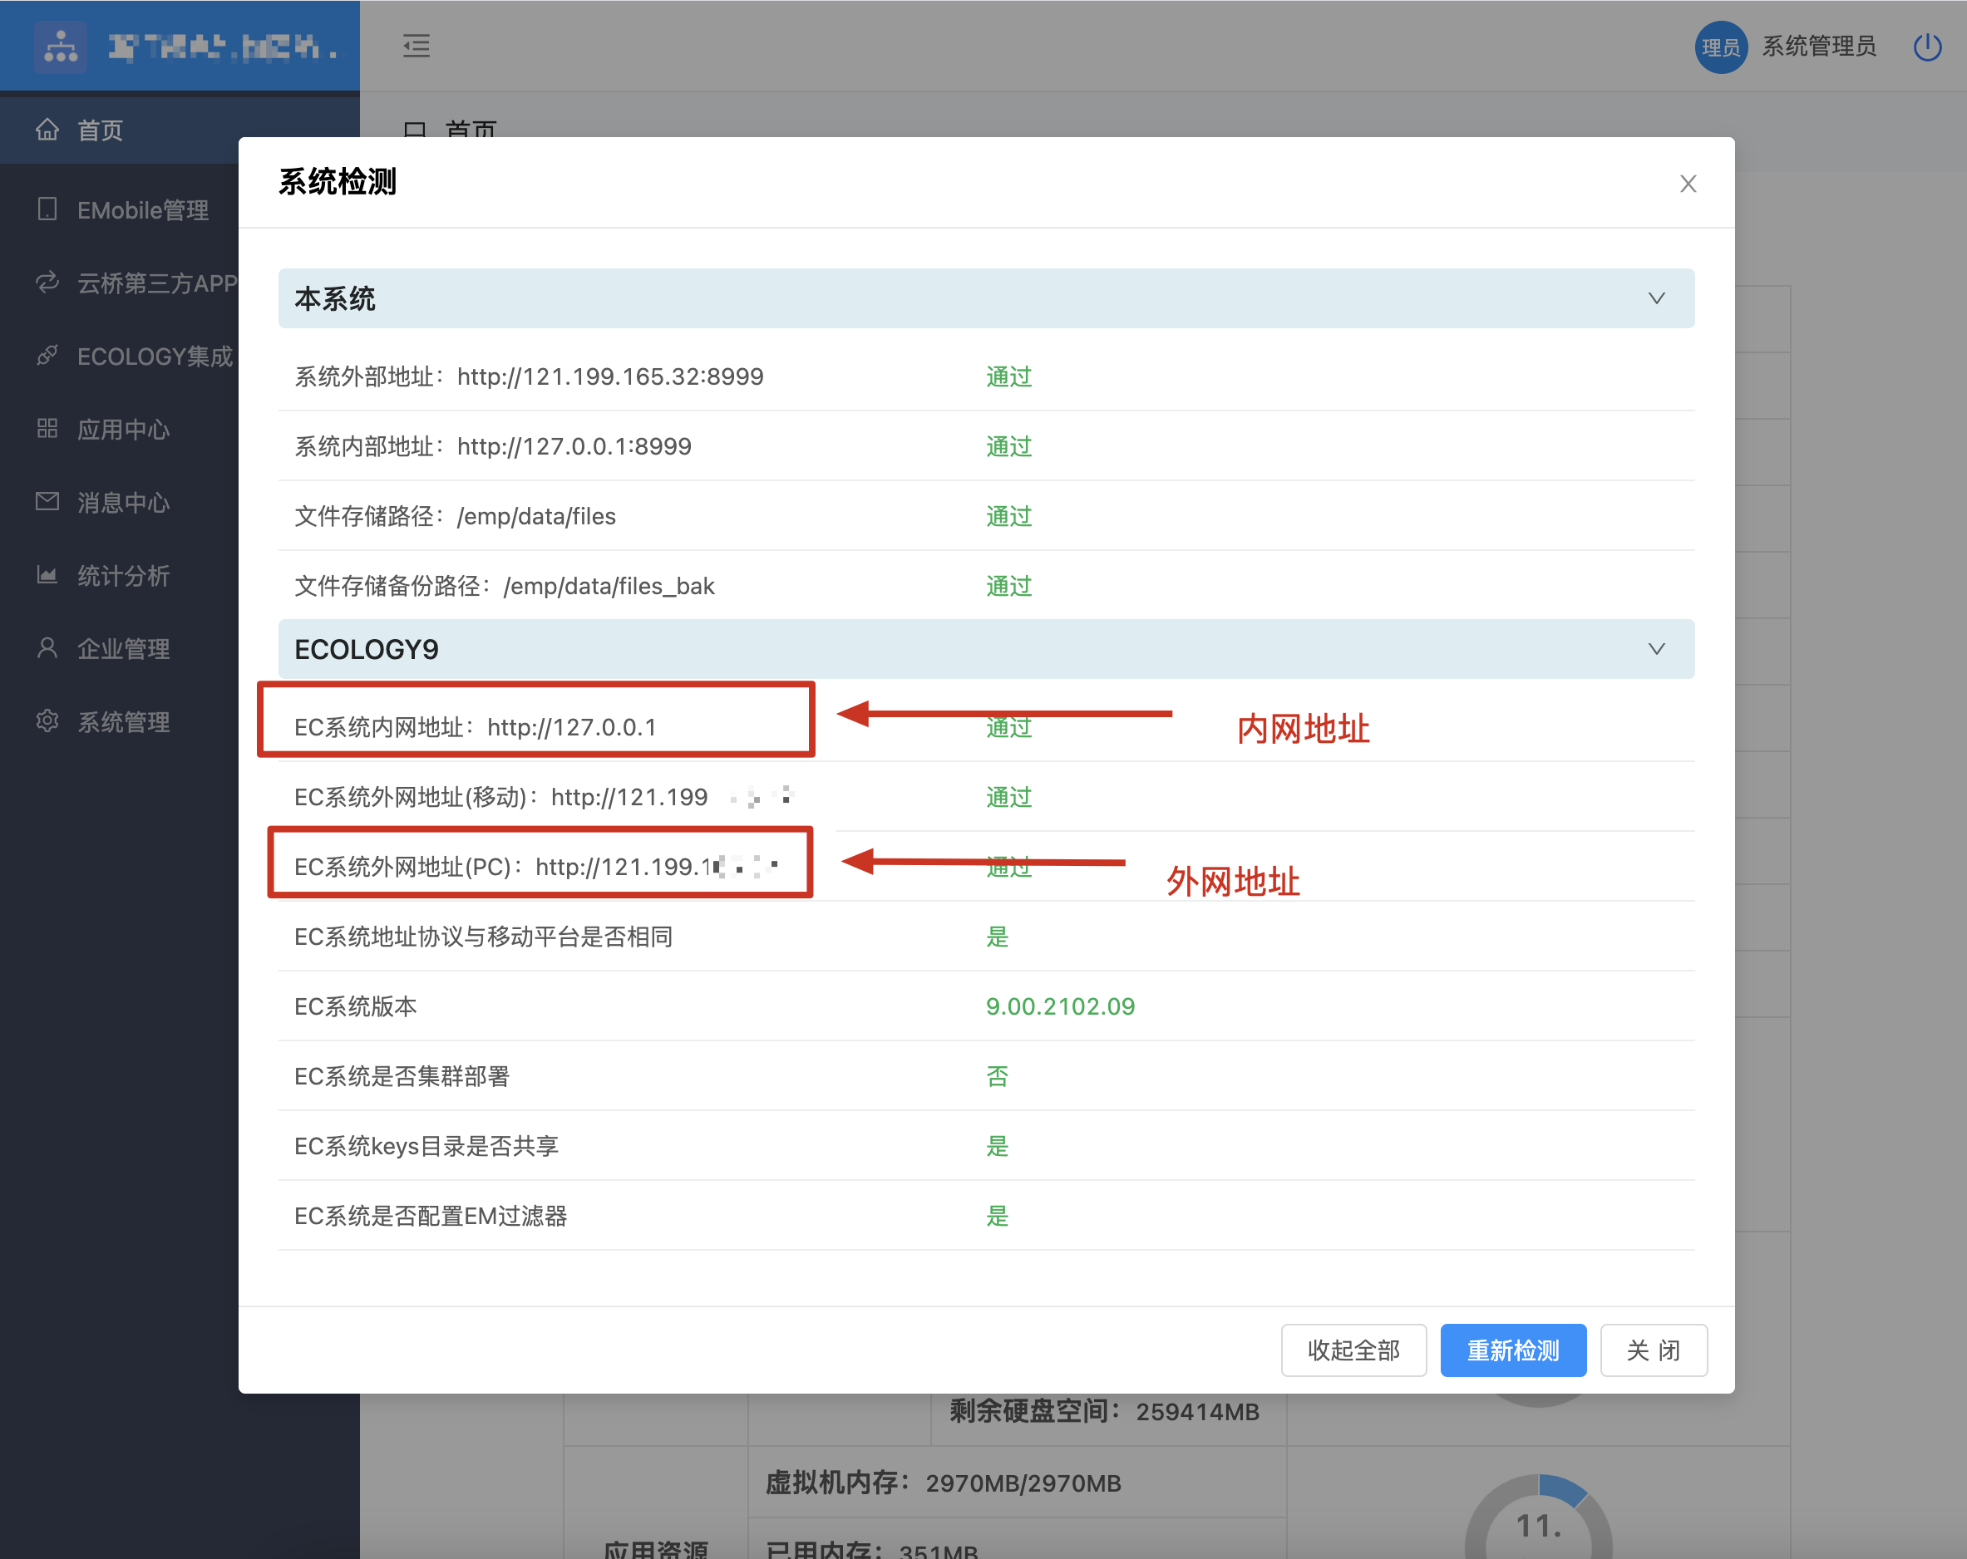Collapse the 本系统 section chevron
The width and height of the screenshot is (1967, 1559).
click(x=1655, y=298)
